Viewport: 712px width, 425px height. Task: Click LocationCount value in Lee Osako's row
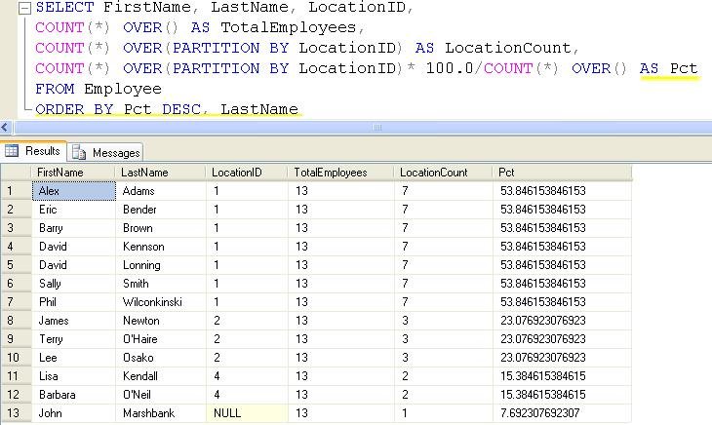click(444, 358)
